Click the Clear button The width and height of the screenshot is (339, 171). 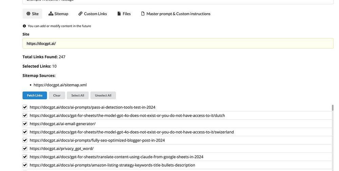point(57,95)
